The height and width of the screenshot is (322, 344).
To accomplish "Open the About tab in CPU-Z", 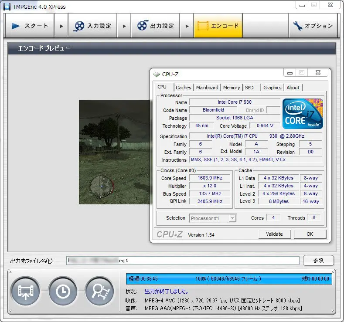I will click(x=293, y=88).
